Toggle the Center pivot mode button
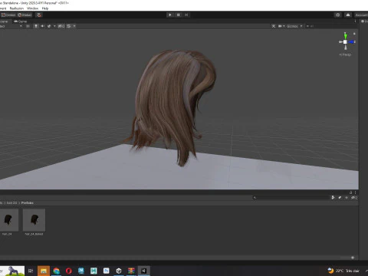This screenshot has width=368, height=276. [x=8, y=15]
